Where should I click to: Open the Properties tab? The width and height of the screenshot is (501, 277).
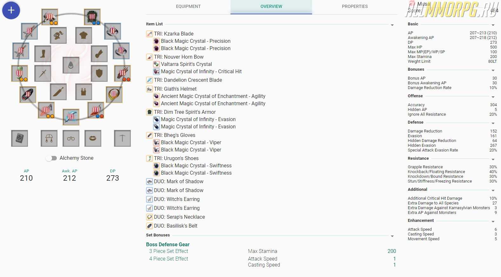(x=355, y=7)
